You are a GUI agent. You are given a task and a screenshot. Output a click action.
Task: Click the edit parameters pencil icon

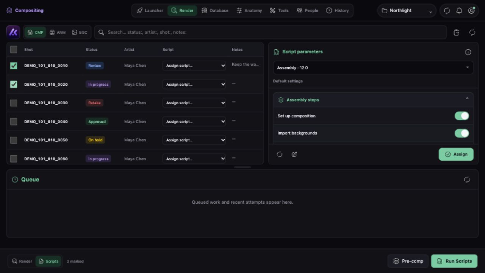[294, 154]
